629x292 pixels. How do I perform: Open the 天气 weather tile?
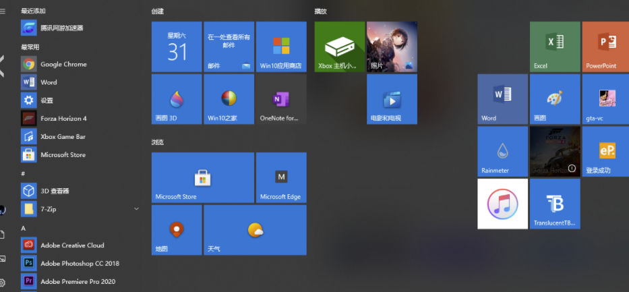(x=255, y=230)
